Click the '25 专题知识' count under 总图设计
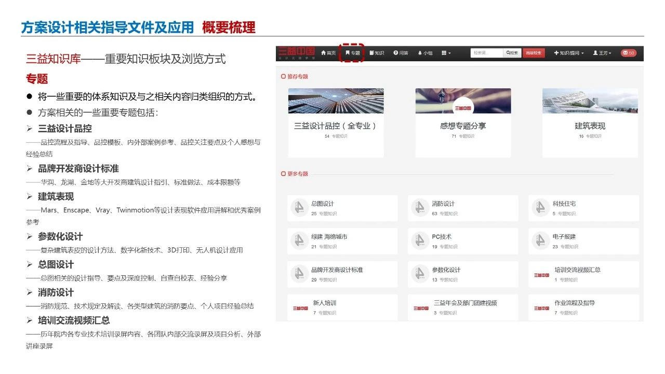The width and height of the screenshot is (665, 374). pyautogui.click(x=324, y=213)
